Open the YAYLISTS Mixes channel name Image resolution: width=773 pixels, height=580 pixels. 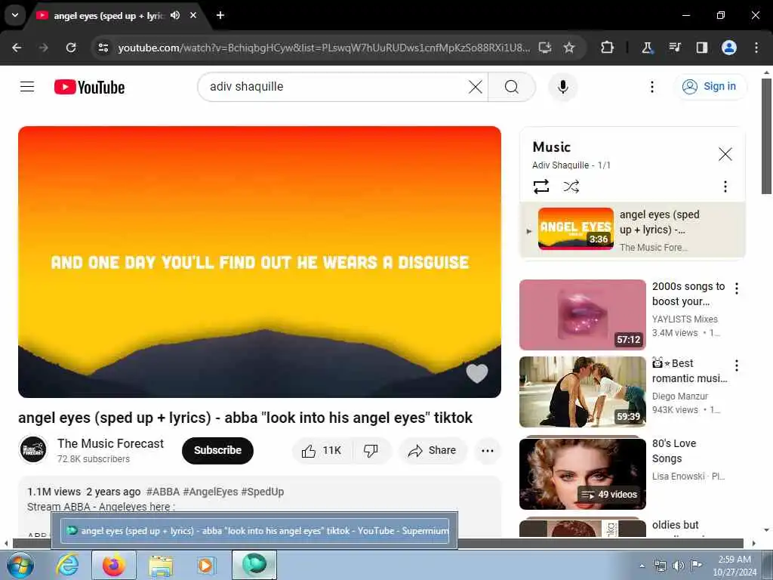click(685, 319)
